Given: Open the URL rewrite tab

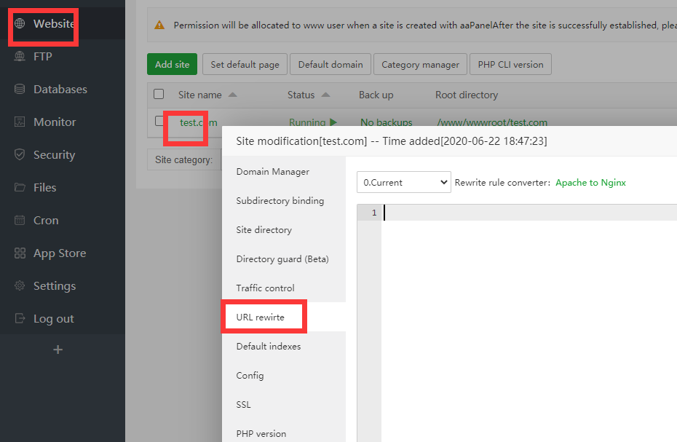Looking at the screenshot, I should tap(260, 317).
